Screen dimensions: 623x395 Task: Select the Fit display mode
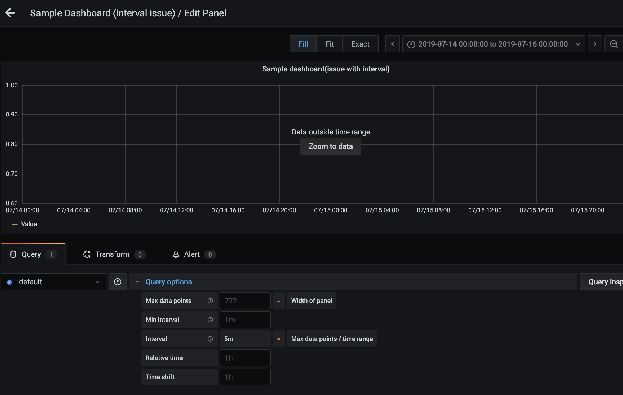click(x=329, y=44)
